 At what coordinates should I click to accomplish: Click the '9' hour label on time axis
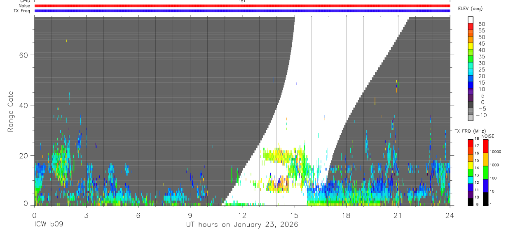(x=190, y=215)
